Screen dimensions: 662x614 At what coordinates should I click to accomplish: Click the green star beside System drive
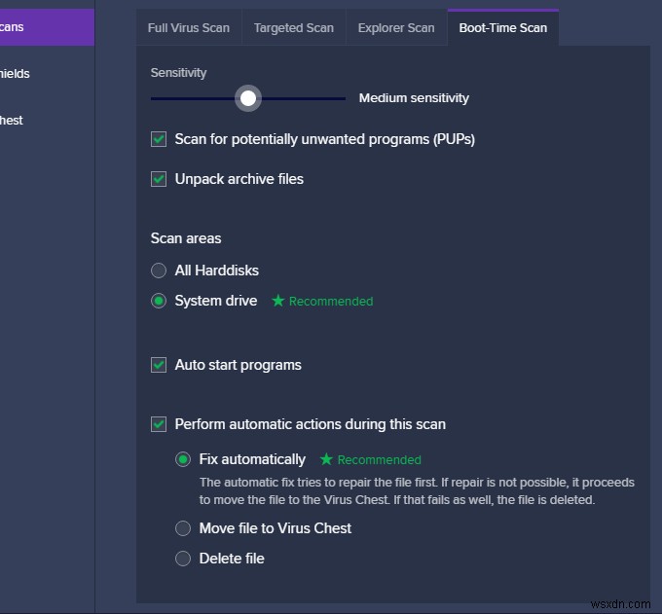click(x=278, y=301)
